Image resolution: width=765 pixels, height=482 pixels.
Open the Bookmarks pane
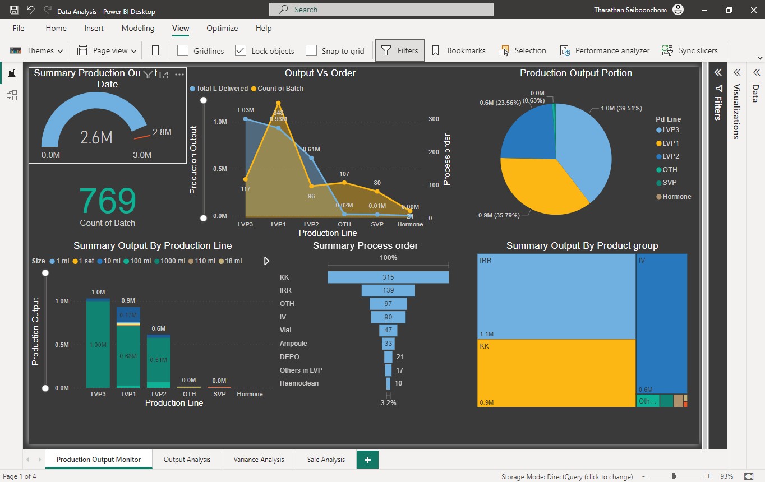tap(459, 50)
